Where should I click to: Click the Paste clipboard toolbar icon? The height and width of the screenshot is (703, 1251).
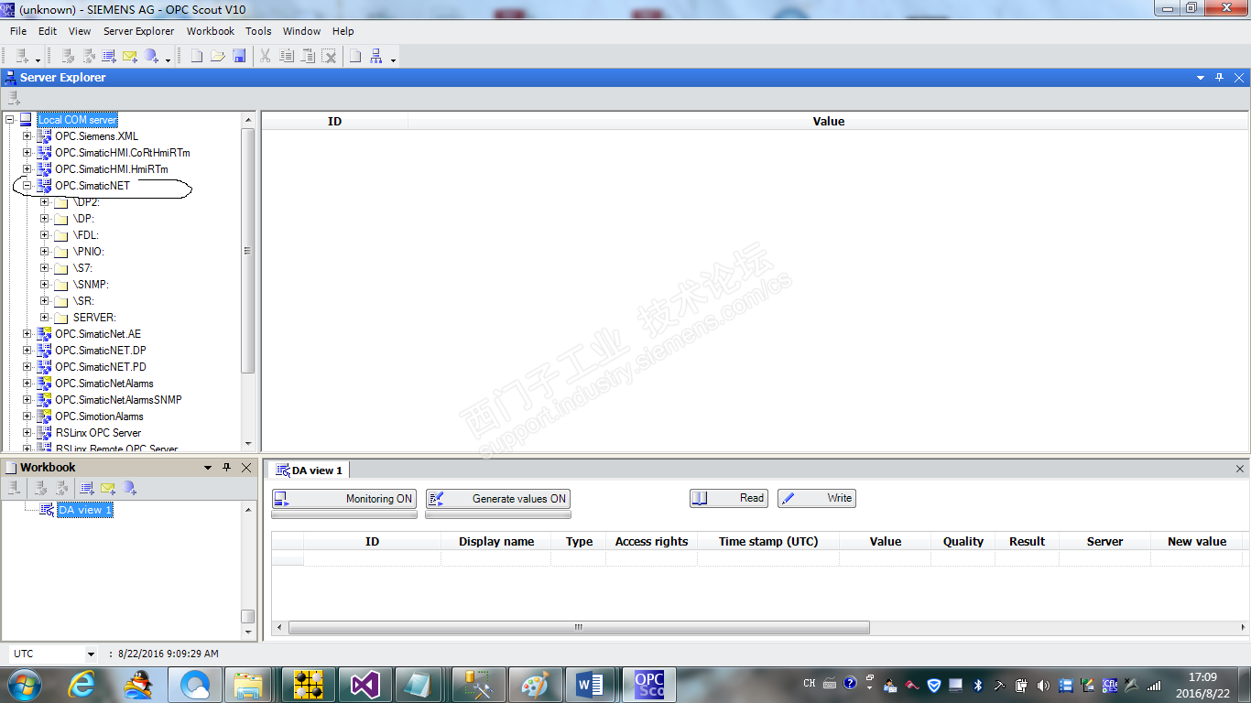click(308, 57)
